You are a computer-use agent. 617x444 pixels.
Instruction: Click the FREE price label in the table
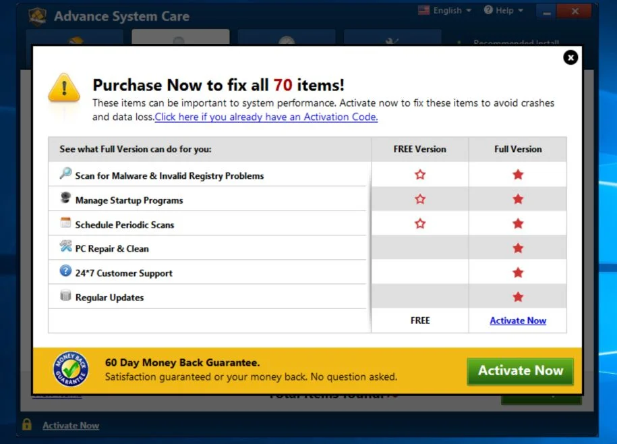pos(420,321)
